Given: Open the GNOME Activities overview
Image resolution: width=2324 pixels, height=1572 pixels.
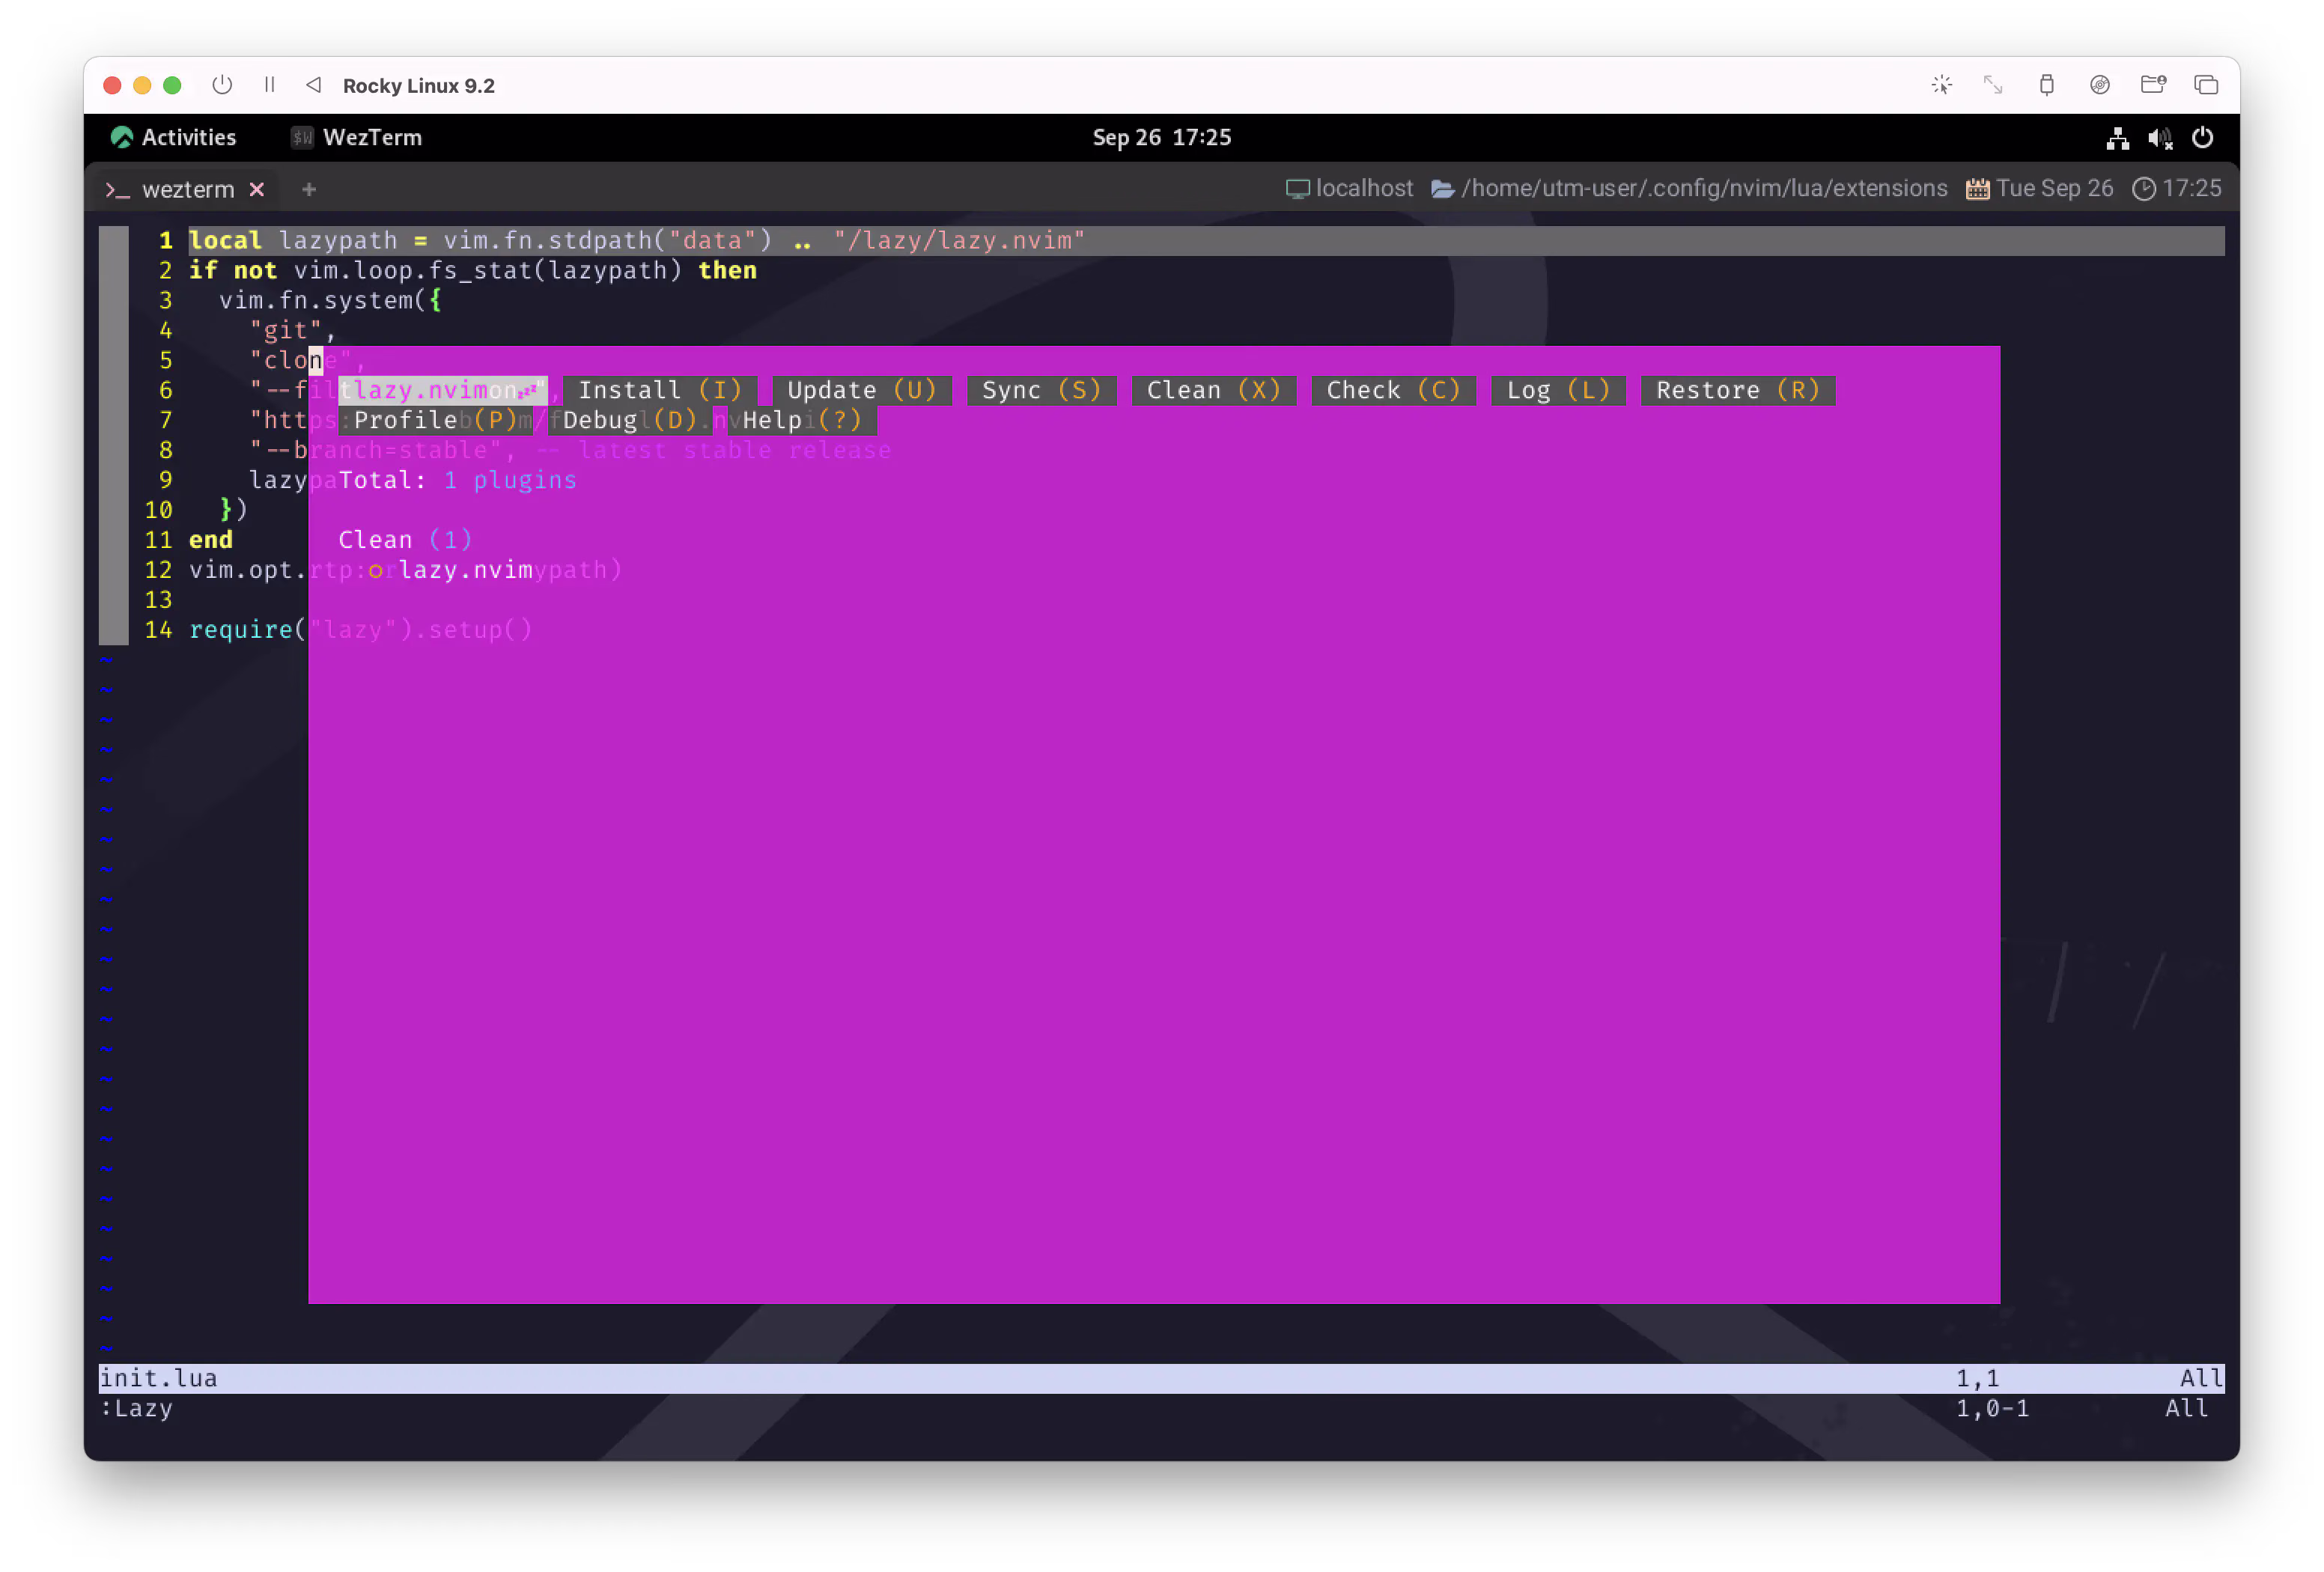Looking at the screenshot, I should click(x=174, y=137).
